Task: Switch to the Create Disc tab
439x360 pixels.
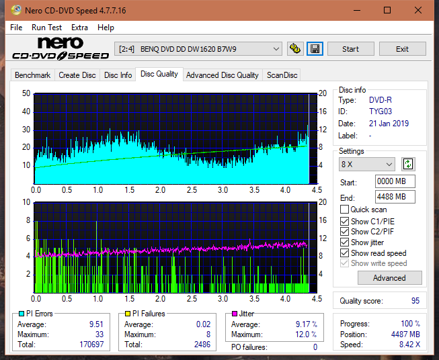Action: pos(77,75)
